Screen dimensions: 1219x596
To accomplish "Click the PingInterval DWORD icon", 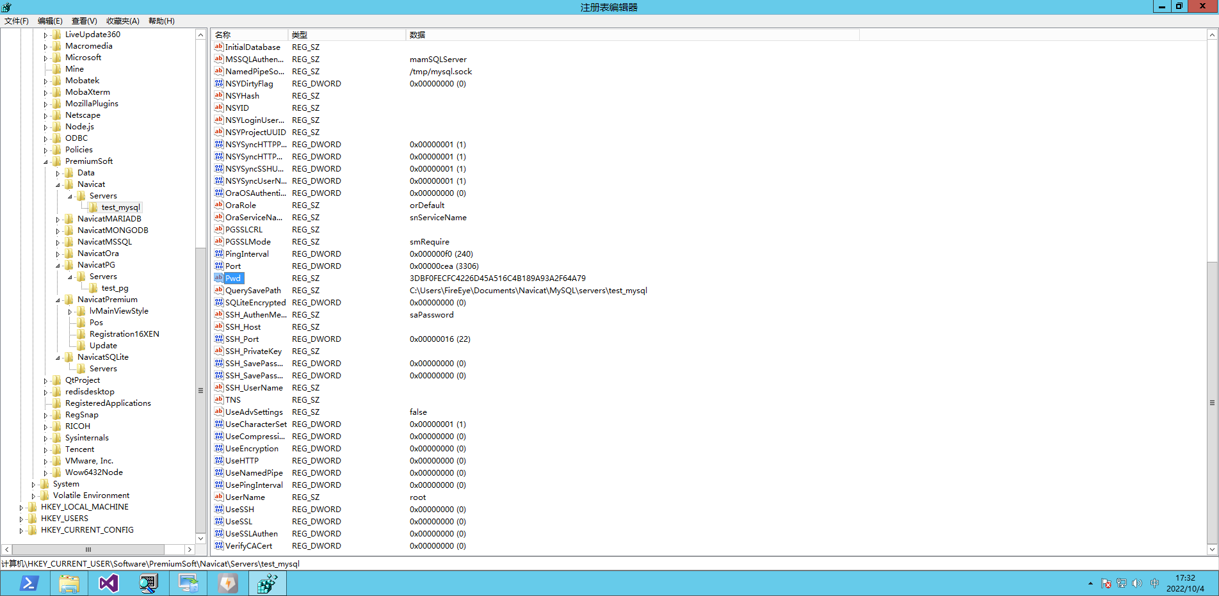I will point(219,254).
